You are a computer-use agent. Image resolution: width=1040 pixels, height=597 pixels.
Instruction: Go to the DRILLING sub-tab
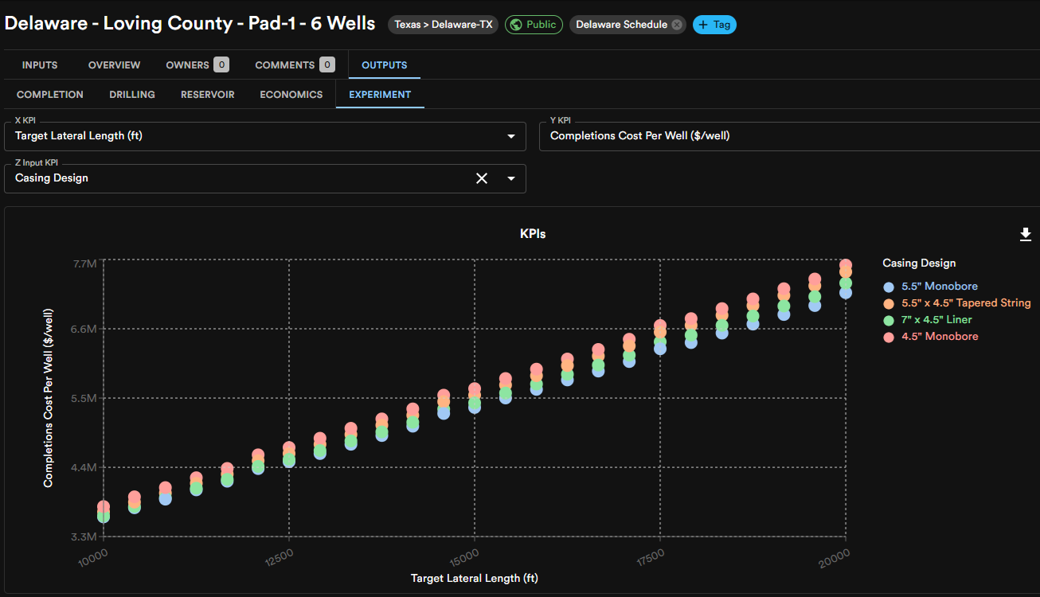point(132,95)
